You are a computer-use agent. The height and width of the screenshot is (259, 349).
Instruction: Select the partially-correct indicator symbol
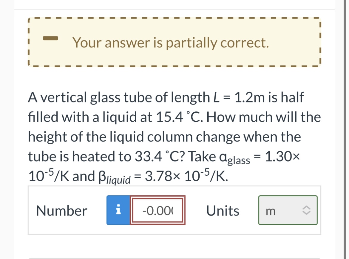coord(51,38)
